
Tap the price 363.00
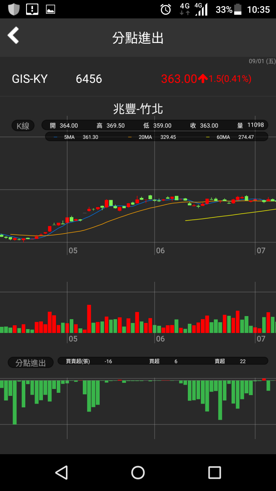pos(179,79)
